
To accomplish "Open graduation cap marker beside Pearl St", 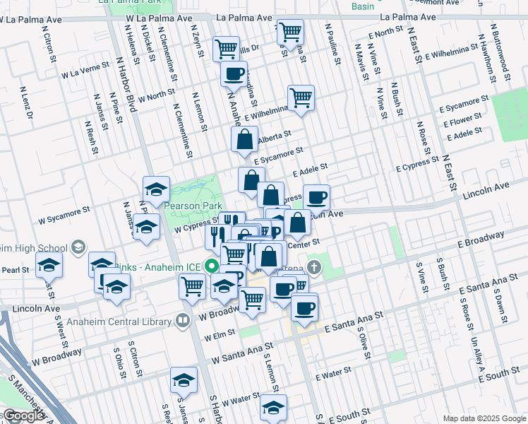I will coord(49,266).
